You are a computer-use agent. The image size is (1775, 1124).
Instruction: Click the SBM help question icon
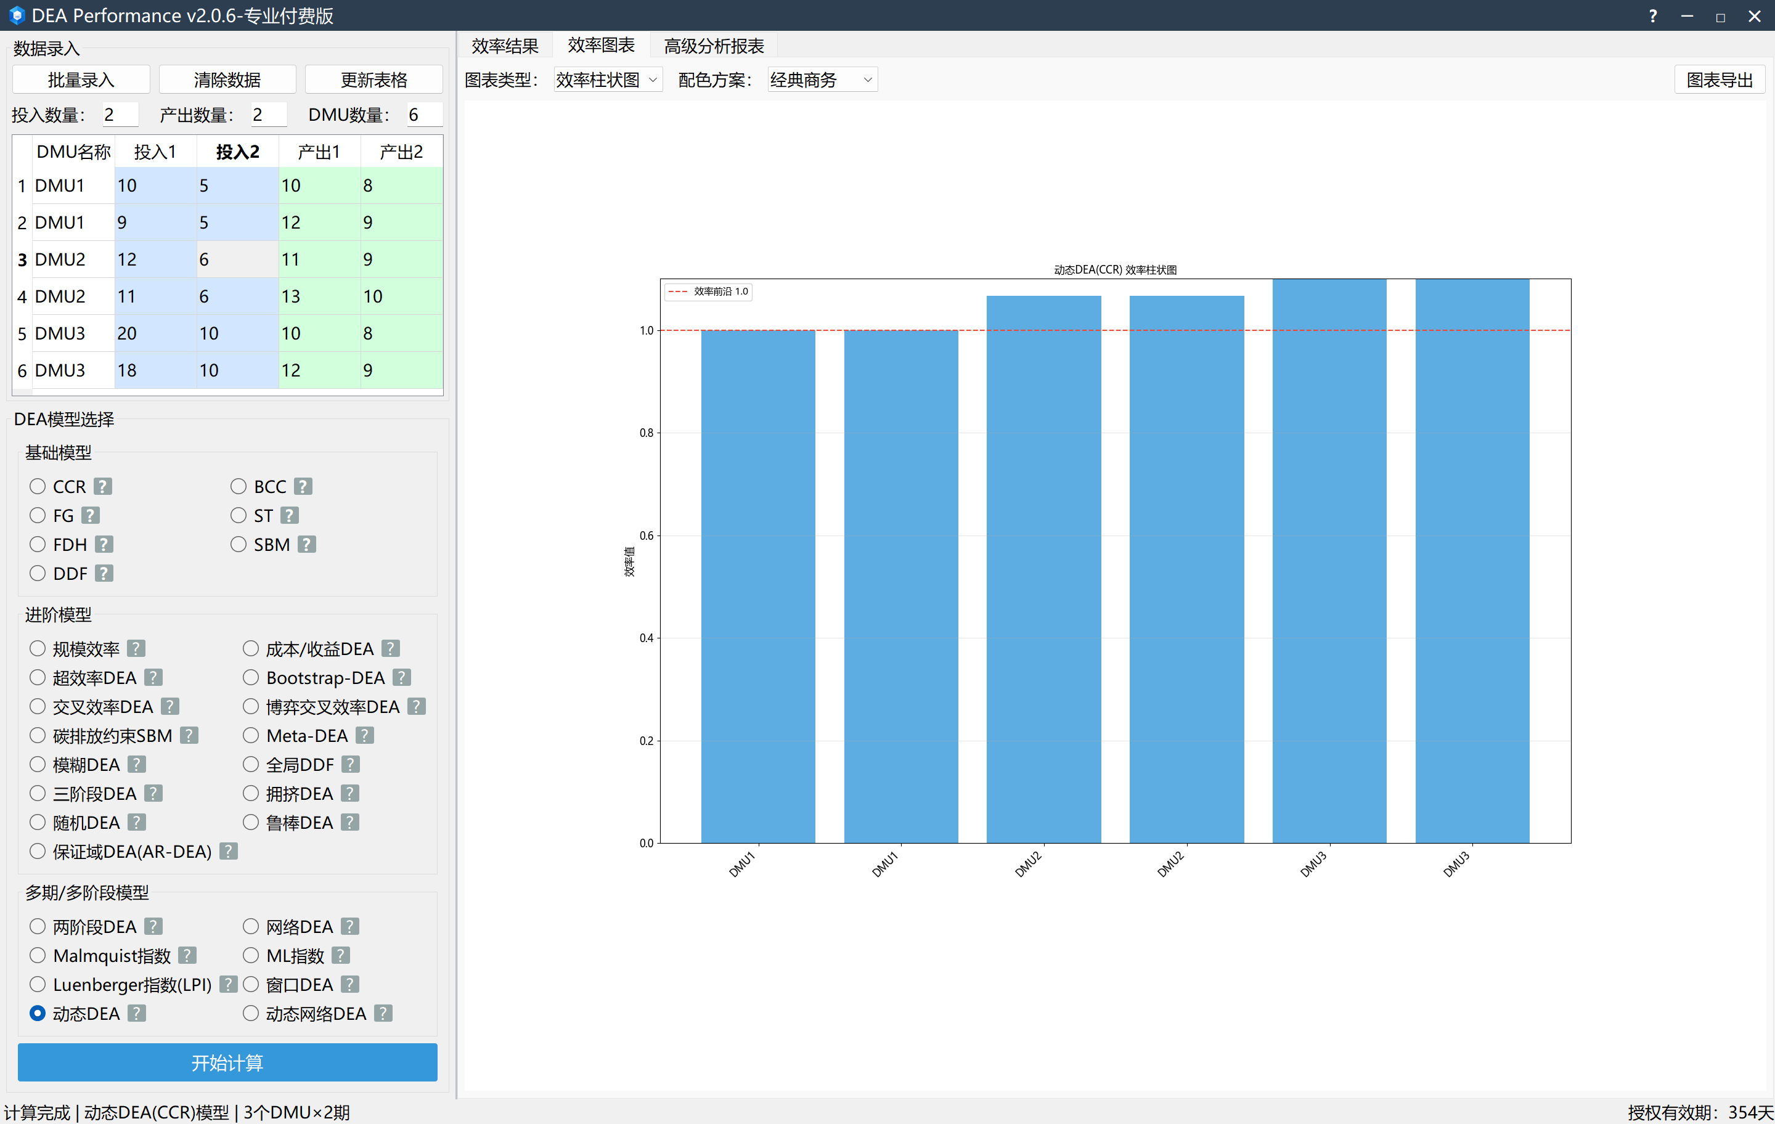pyautogui.click(x=307, y=544)
